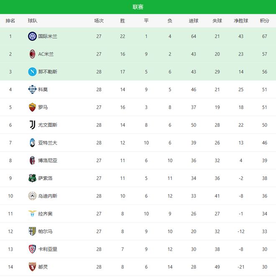Select the 联赛 tab header
Screen dimensions: 276x277
(138, 7)
